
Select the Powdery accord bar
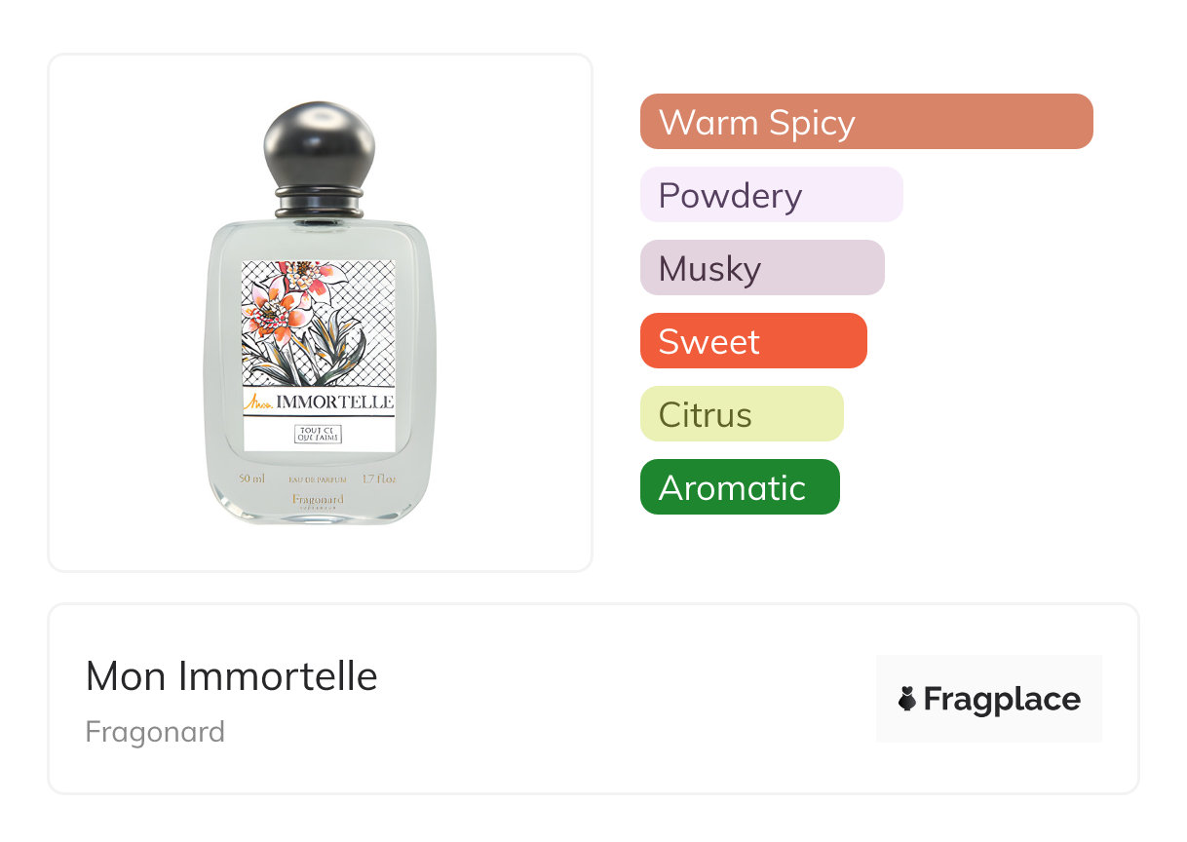coord(771,195)
